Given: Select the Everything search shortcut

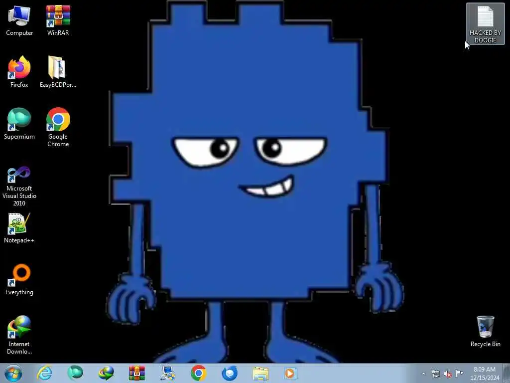Looking at the screenshot, I should pyautogui.click(x=19, y=279).
